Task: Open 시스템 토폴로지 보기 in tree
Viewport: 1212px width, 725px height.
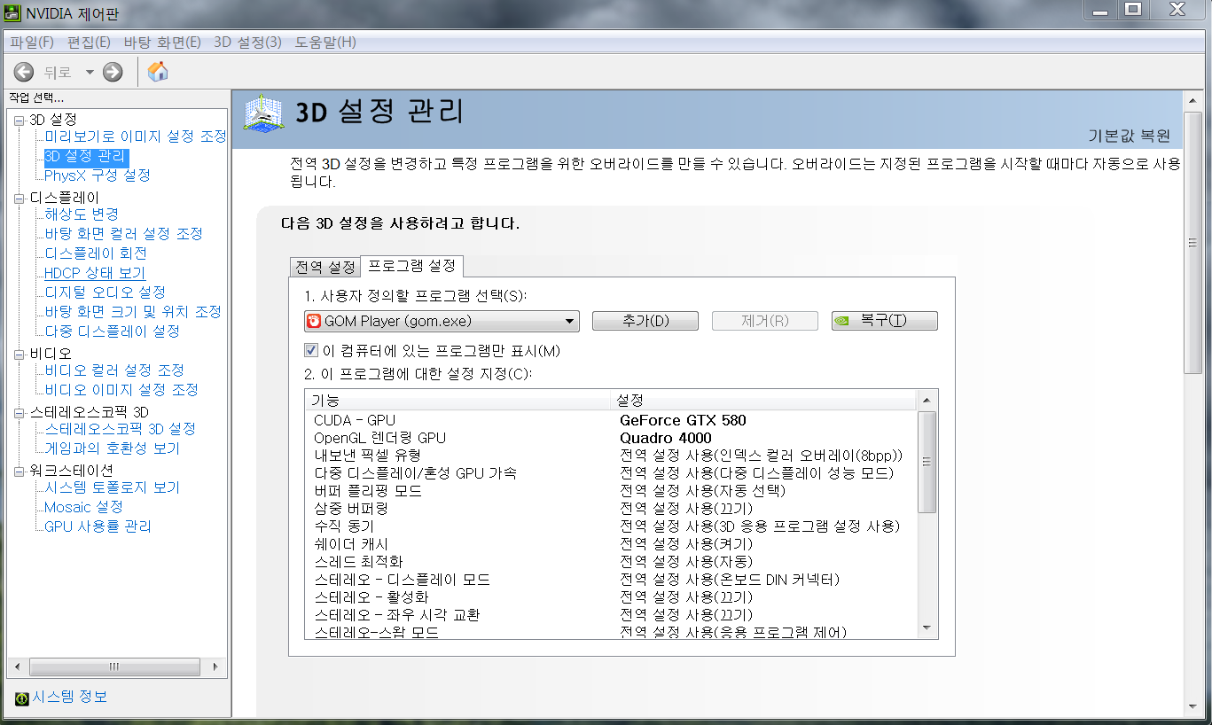Action: (113, 487)
